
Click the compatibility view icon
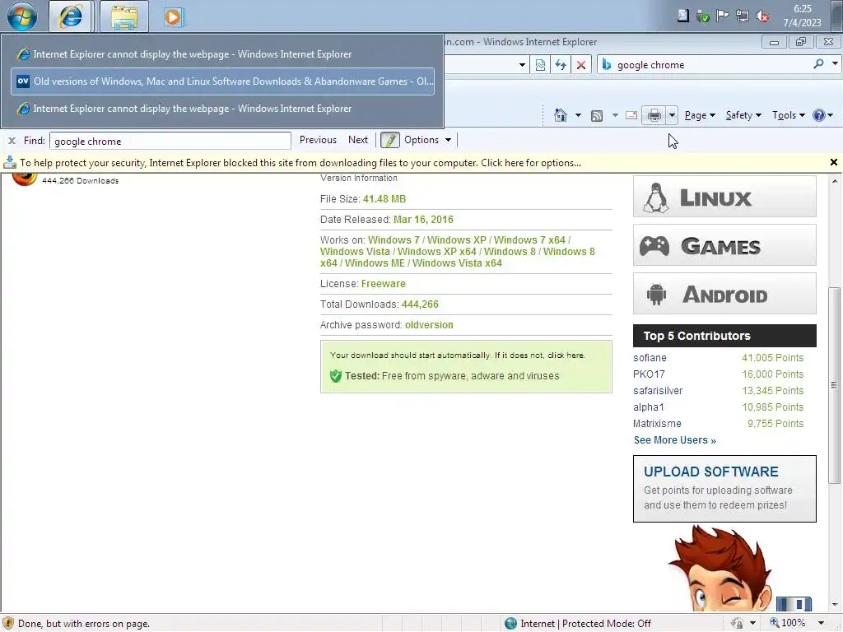pyautogui.click(x=540, y=65)
